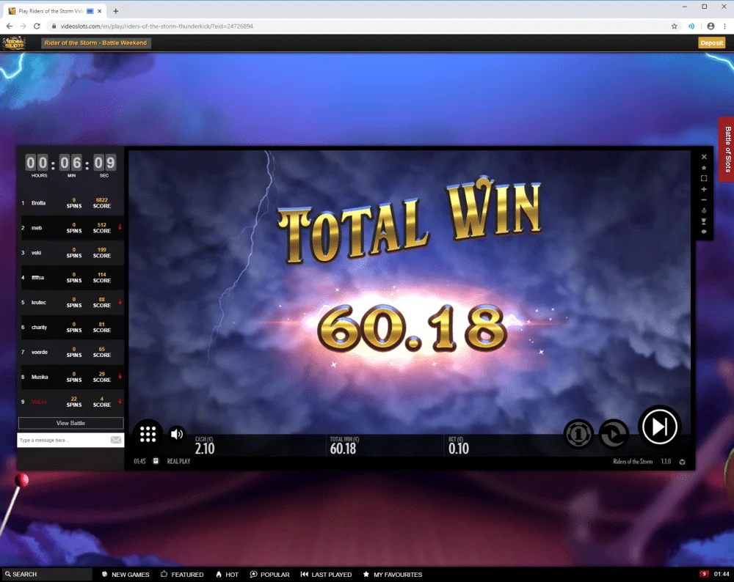Open the Chrome three-dot menu
The width and height of the screenshot is (734, 582).
[x=724, y=26]
